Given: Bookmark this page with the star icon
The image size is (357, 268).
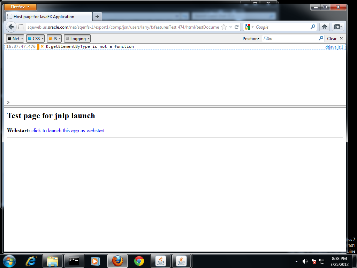Looking at the screenshot, I should coord(224,27).
